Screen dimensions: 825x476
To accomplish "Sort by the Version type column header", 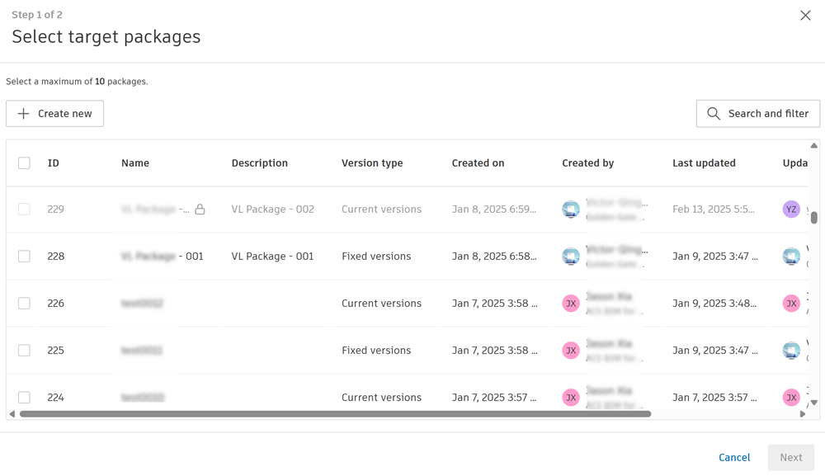I will 372,163.
